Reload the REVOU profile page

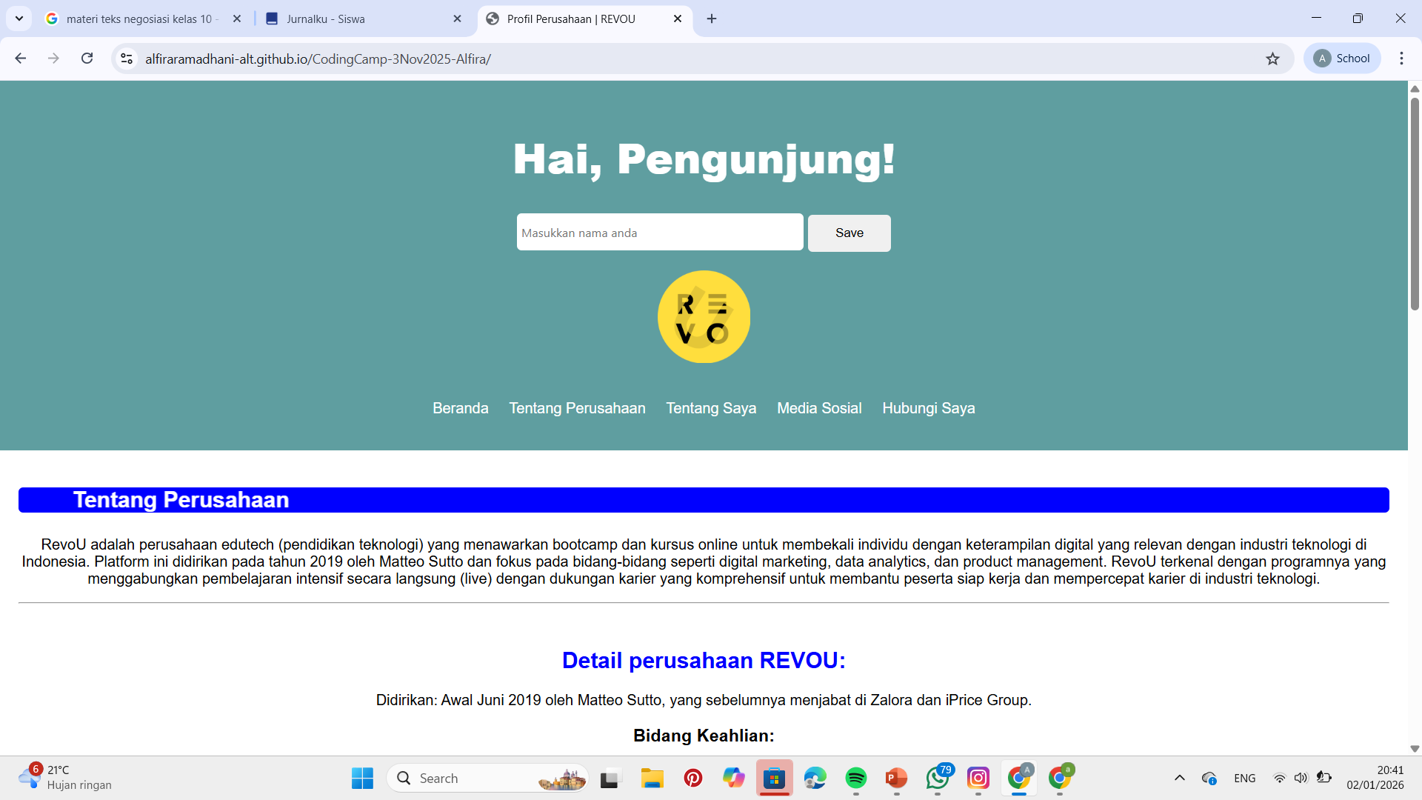pyautogui.click(x=87, y=58)
